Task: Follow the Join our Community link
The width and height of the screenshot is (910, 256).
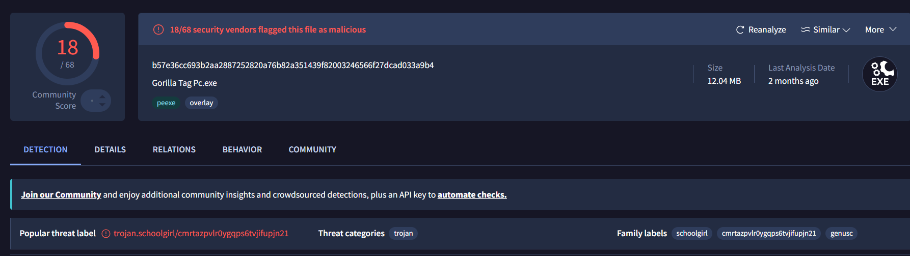Action: click(x=61, y=195)
